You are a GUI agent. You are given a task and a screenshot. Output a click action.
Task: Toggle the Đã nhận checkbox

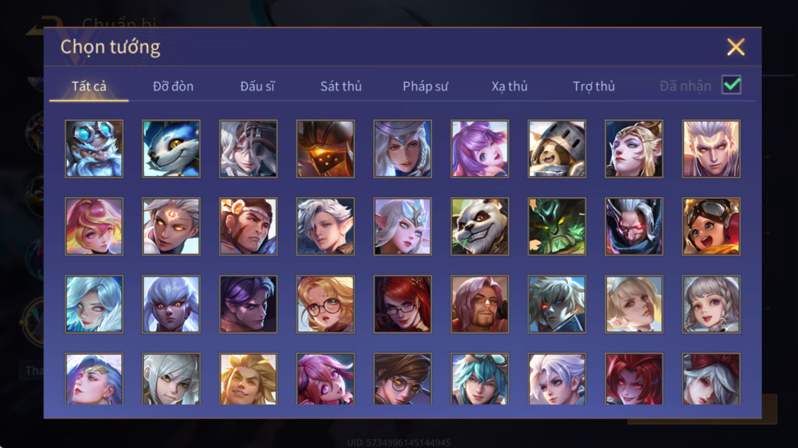[x=731, y=85]
